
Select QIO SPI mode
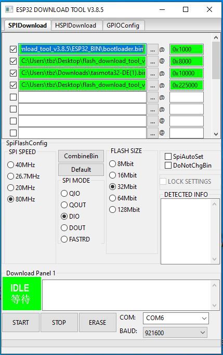click(70, 193)
